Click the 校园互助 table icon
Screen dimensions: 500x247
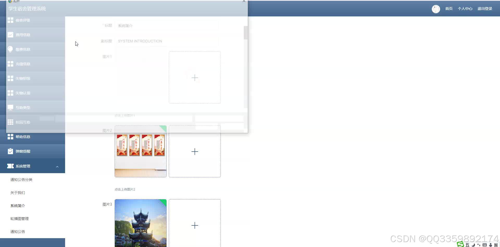(10, 122)
